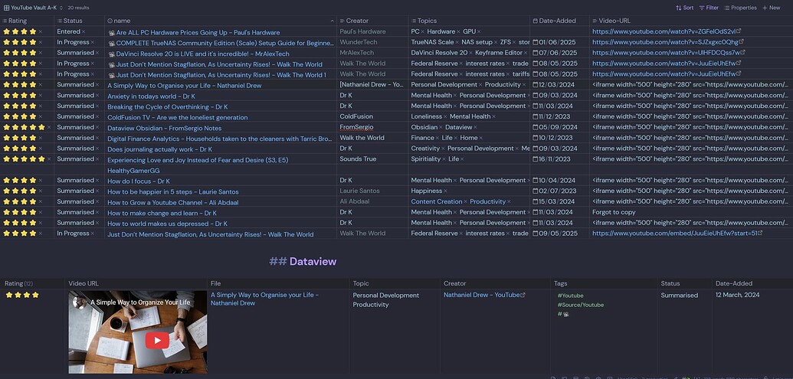Remove the GPU topic tag
Screen dimensions: 793x379
[x=479, y=32]
